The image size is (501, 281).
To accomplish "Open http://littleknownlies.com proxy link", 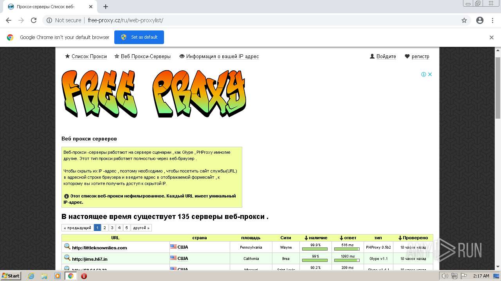I will pos(99,248).
